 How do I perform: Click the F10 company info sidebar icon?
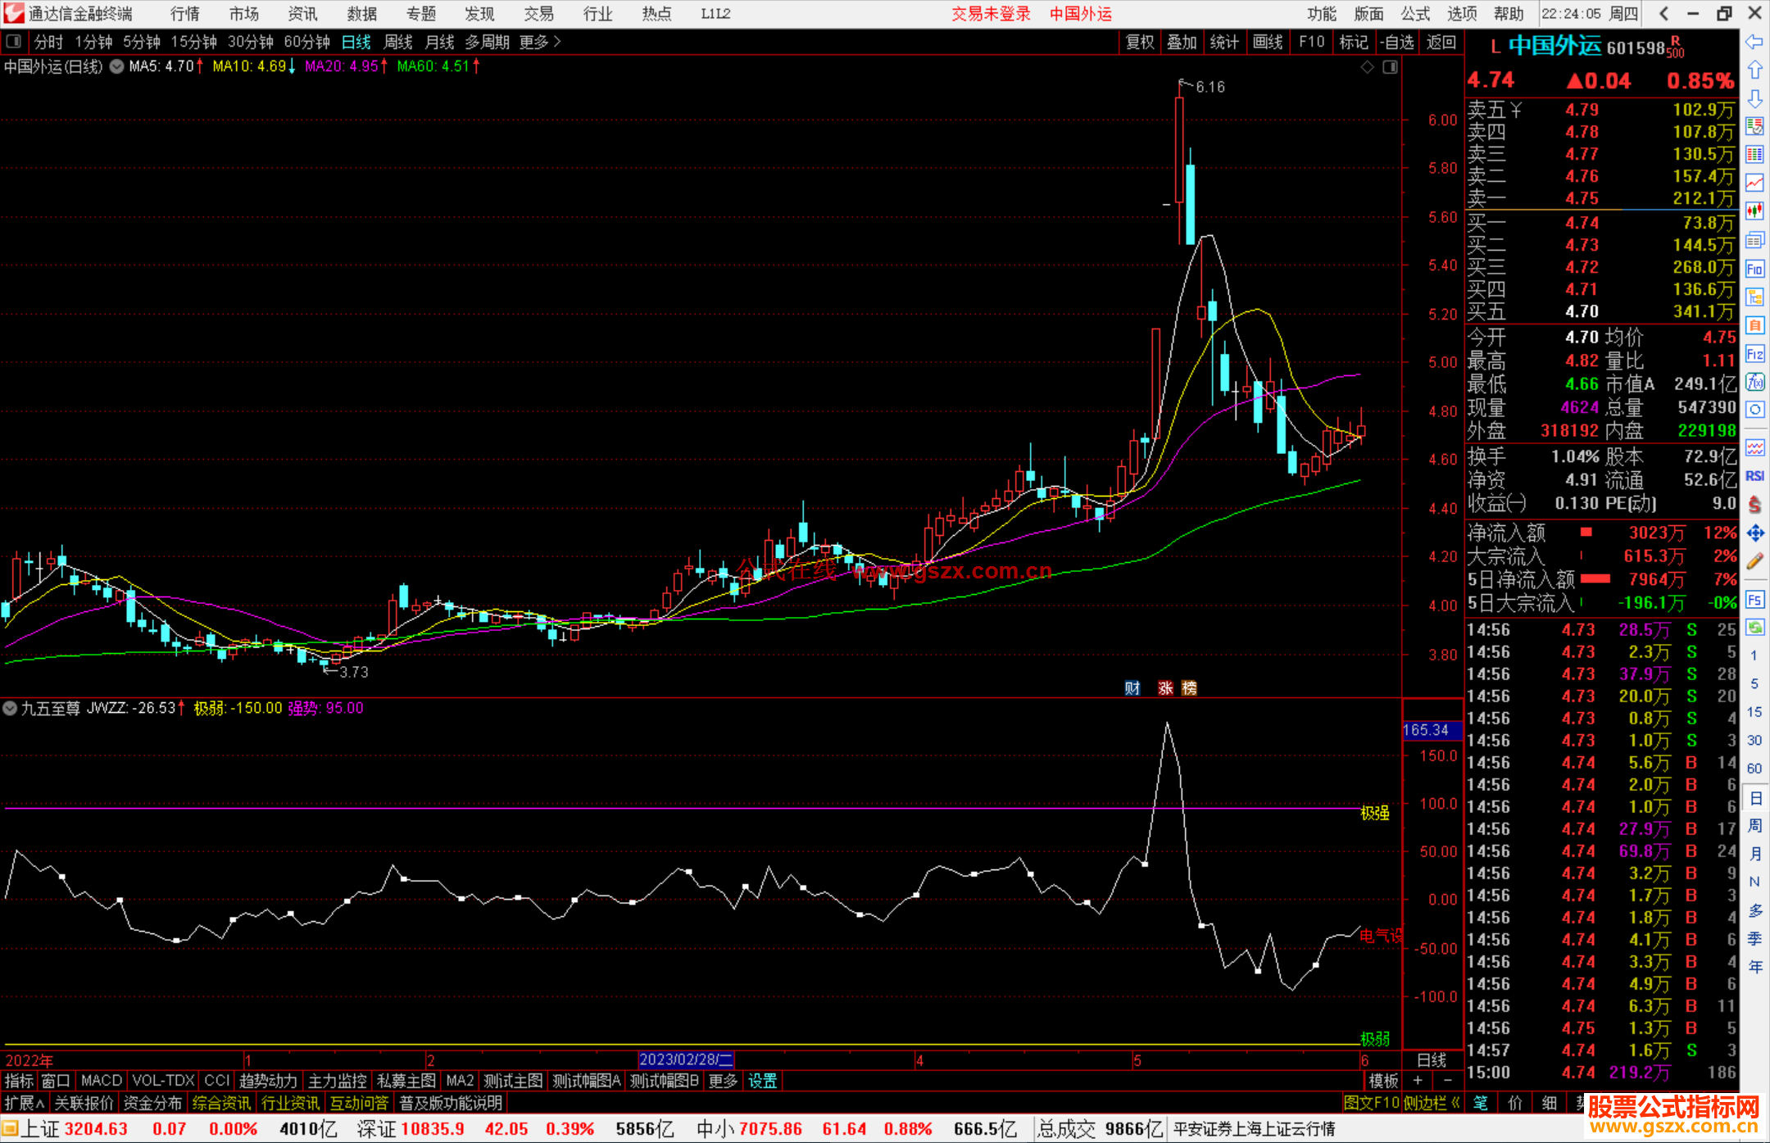click(x=1754, y=269)
